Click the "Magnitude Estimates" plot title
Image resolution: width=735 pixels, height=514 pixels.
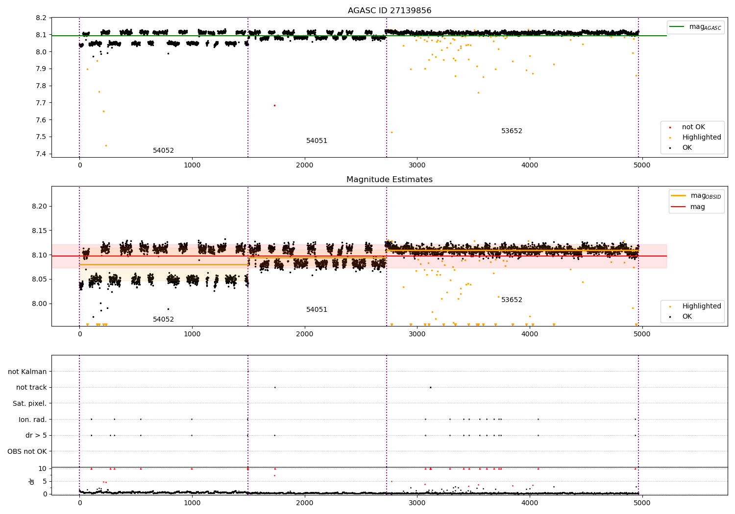(x=390, y=180)
